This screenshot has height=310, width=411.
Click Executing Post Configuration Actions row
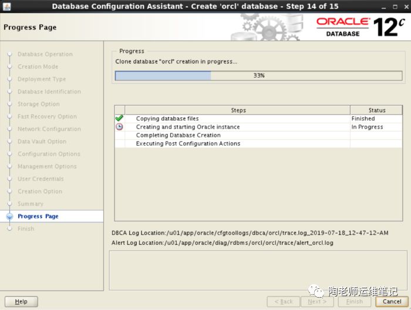coord(258,144)
